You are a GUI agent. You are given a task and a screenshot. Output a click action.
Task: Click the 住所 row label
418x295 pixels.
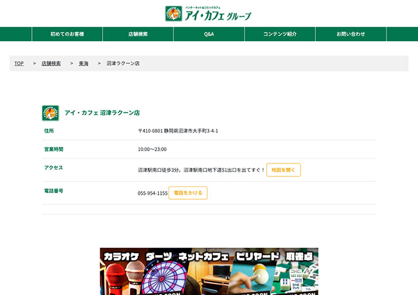(x=49, y=130)
